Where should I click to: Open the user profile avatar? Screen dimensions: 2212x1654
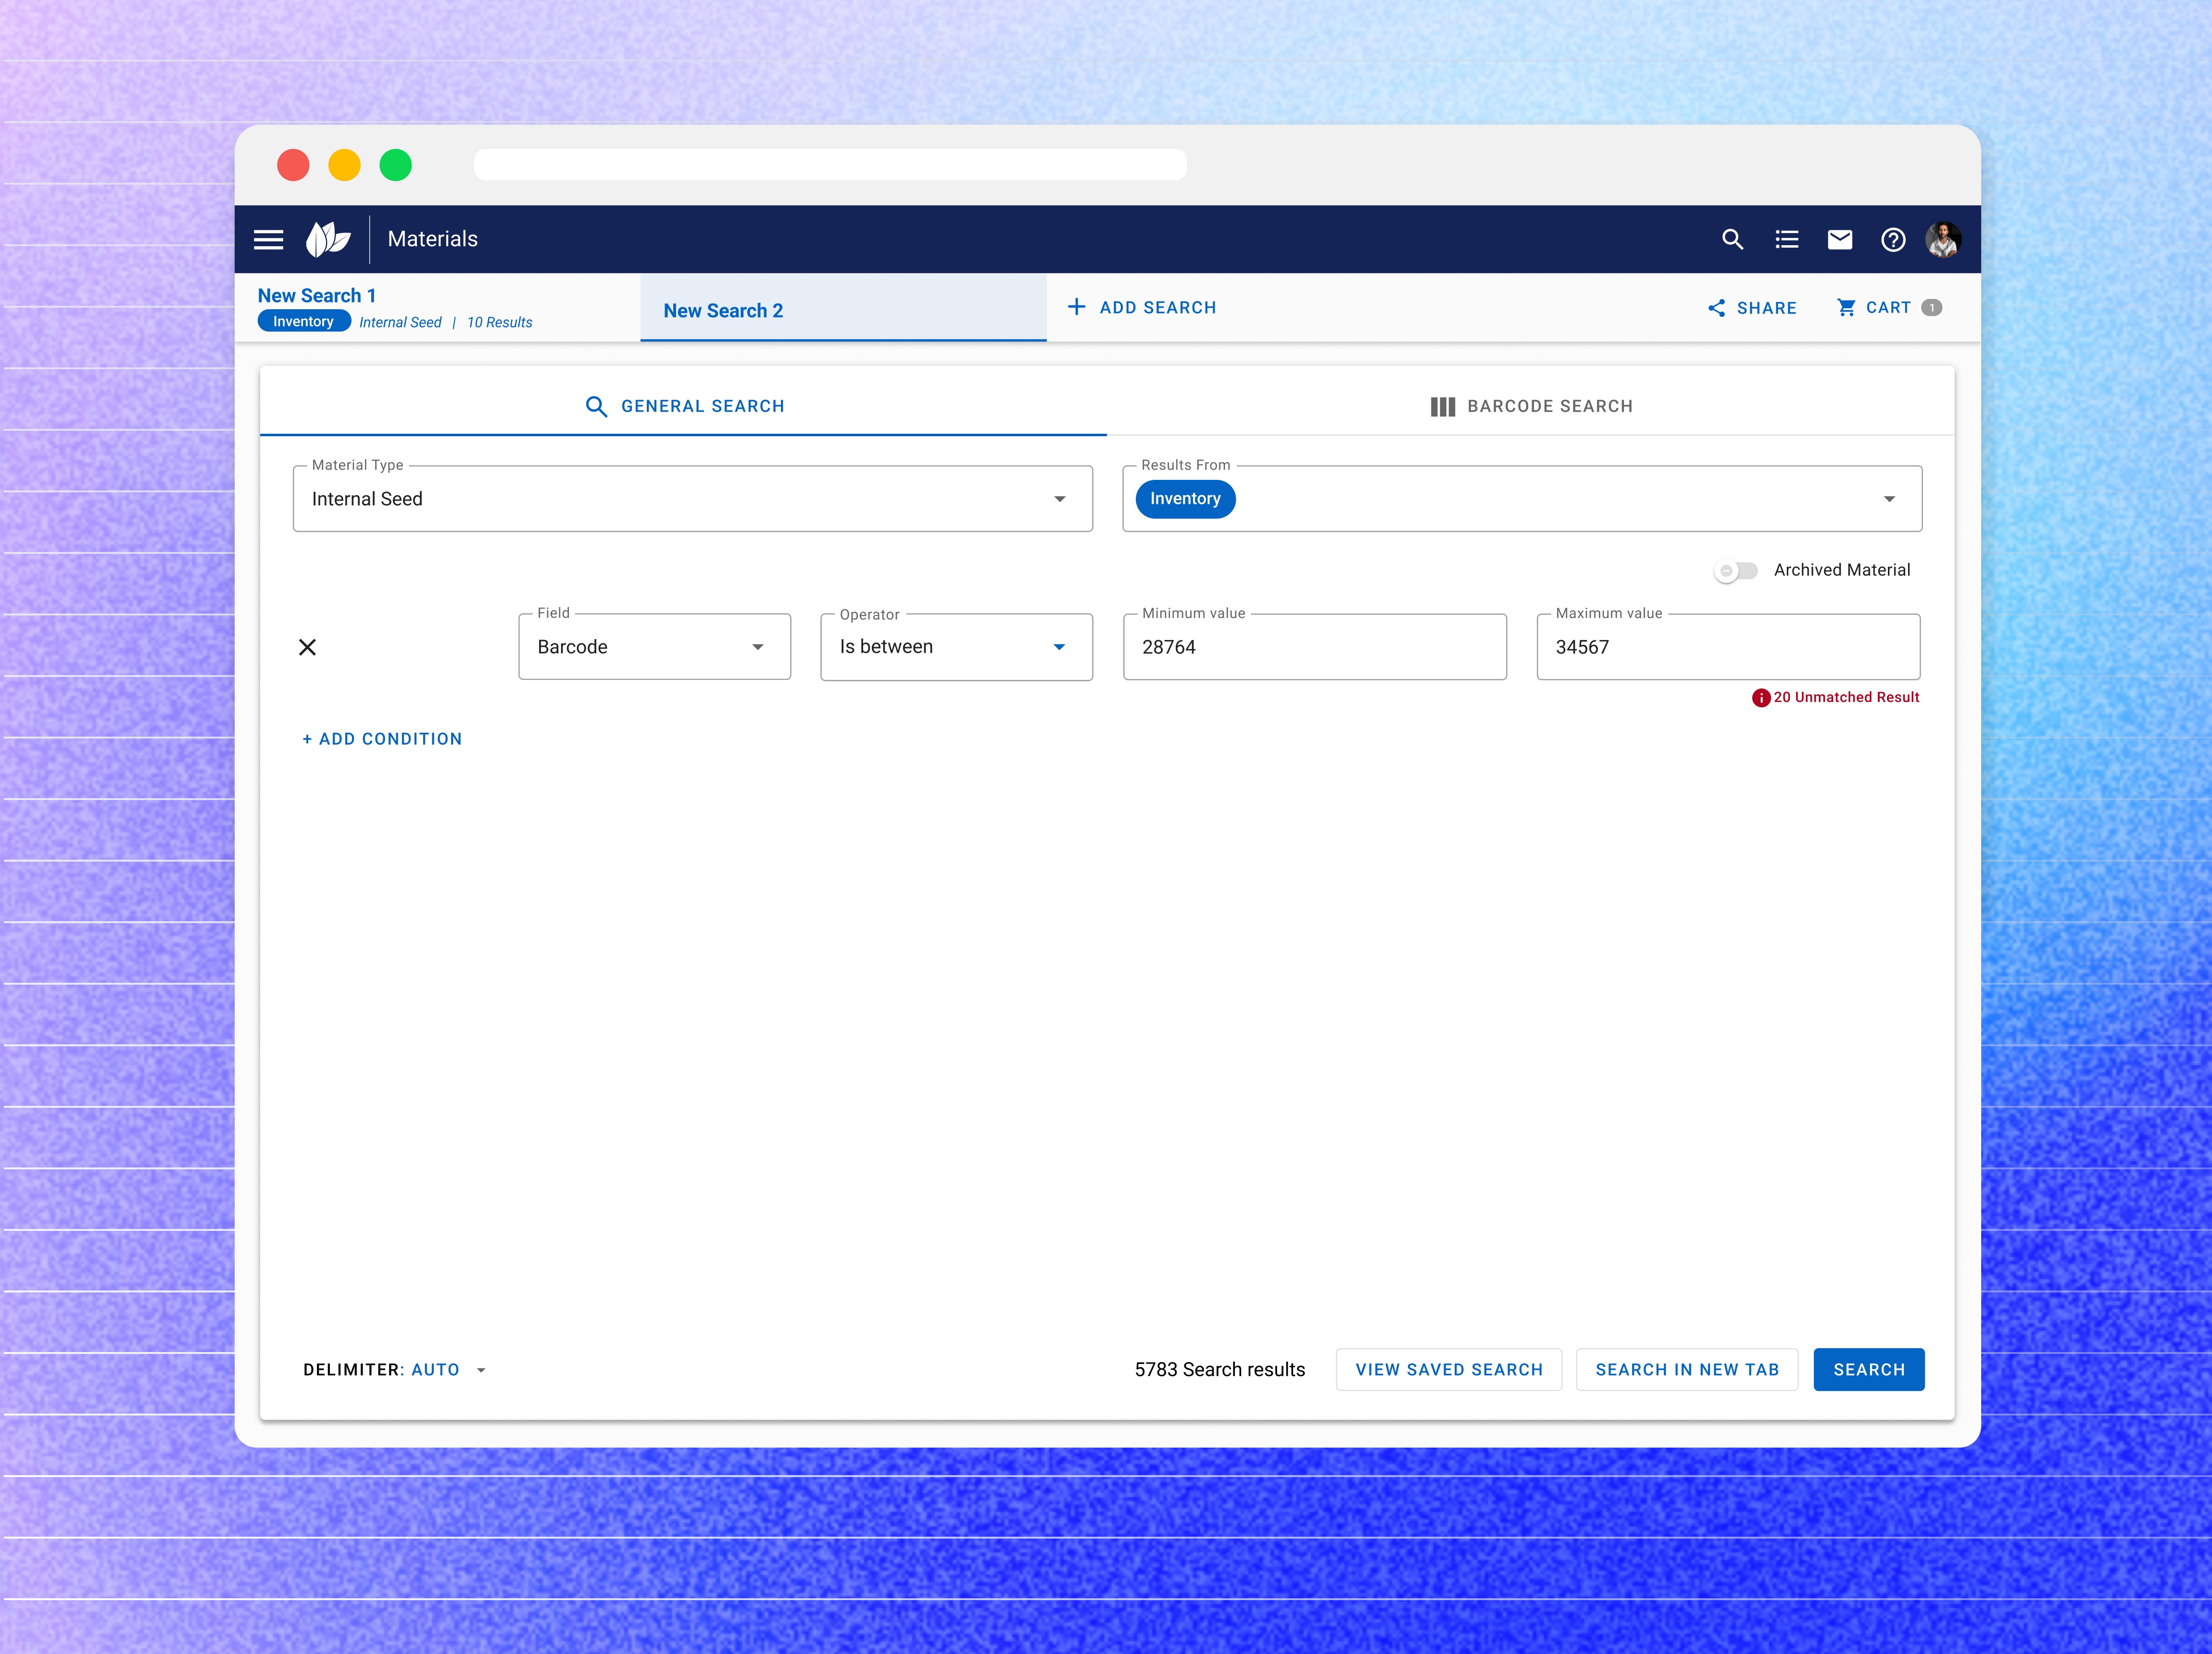tap(1943, 239)
